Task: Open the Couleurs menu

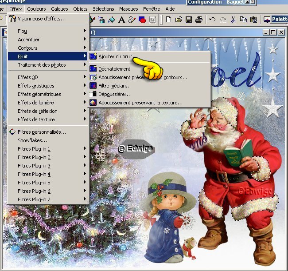Action: [36, 9]
